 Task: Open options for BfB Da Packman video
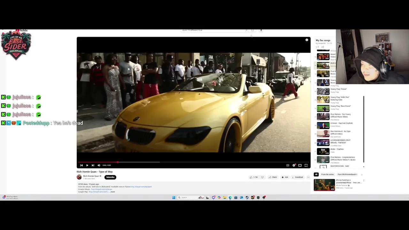coord(364,180)
